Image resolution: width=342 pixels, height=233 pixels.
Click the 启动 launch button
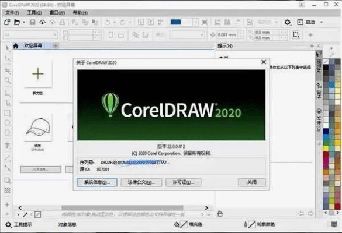(x=306, y=22)
